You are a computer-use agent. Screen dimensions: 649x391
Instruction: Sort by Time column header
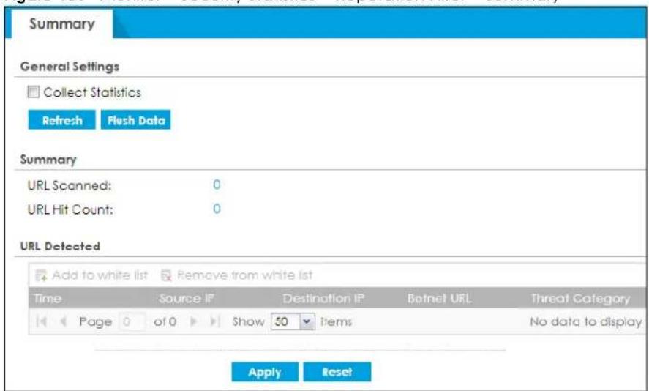[48, 299]
